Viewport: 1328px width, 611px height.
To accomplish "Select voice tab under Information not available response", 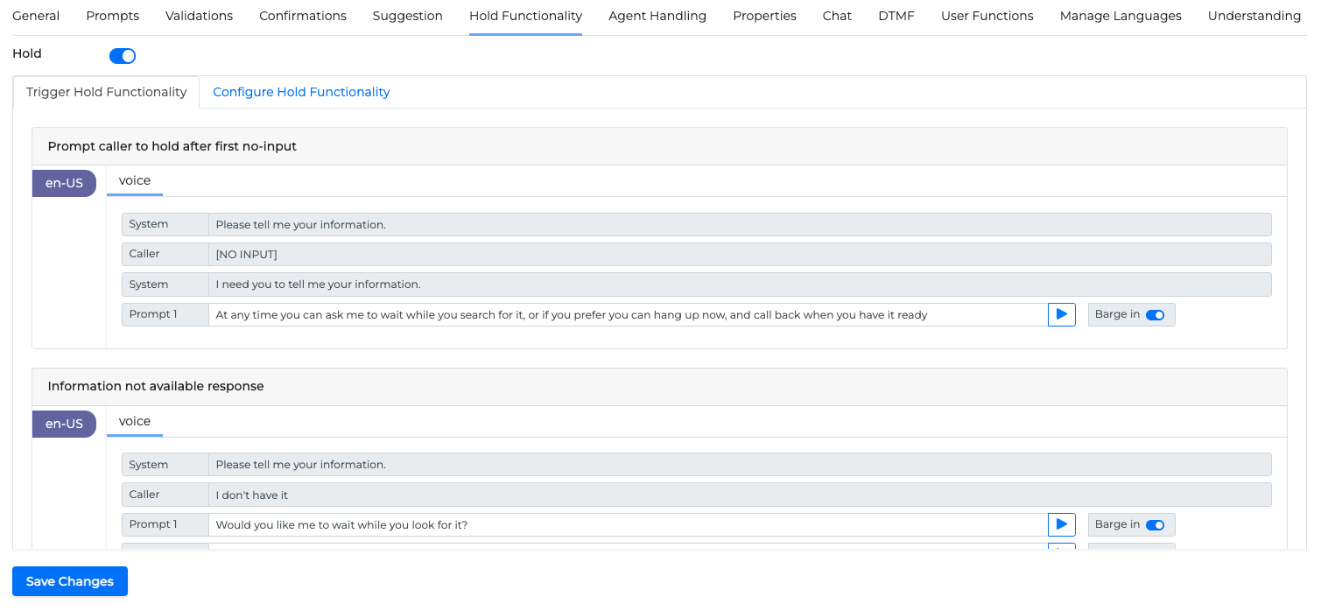I will pyautogui.click(x=135, y=421).
